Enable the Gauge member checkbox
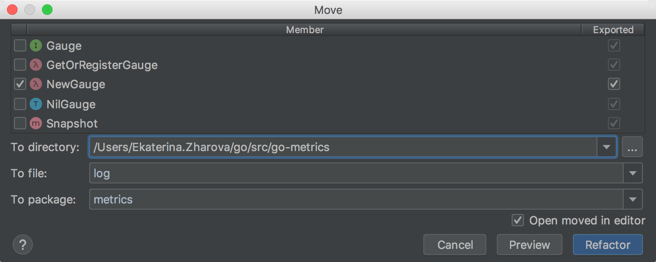The image size is (656, 262). pos(20,45)
